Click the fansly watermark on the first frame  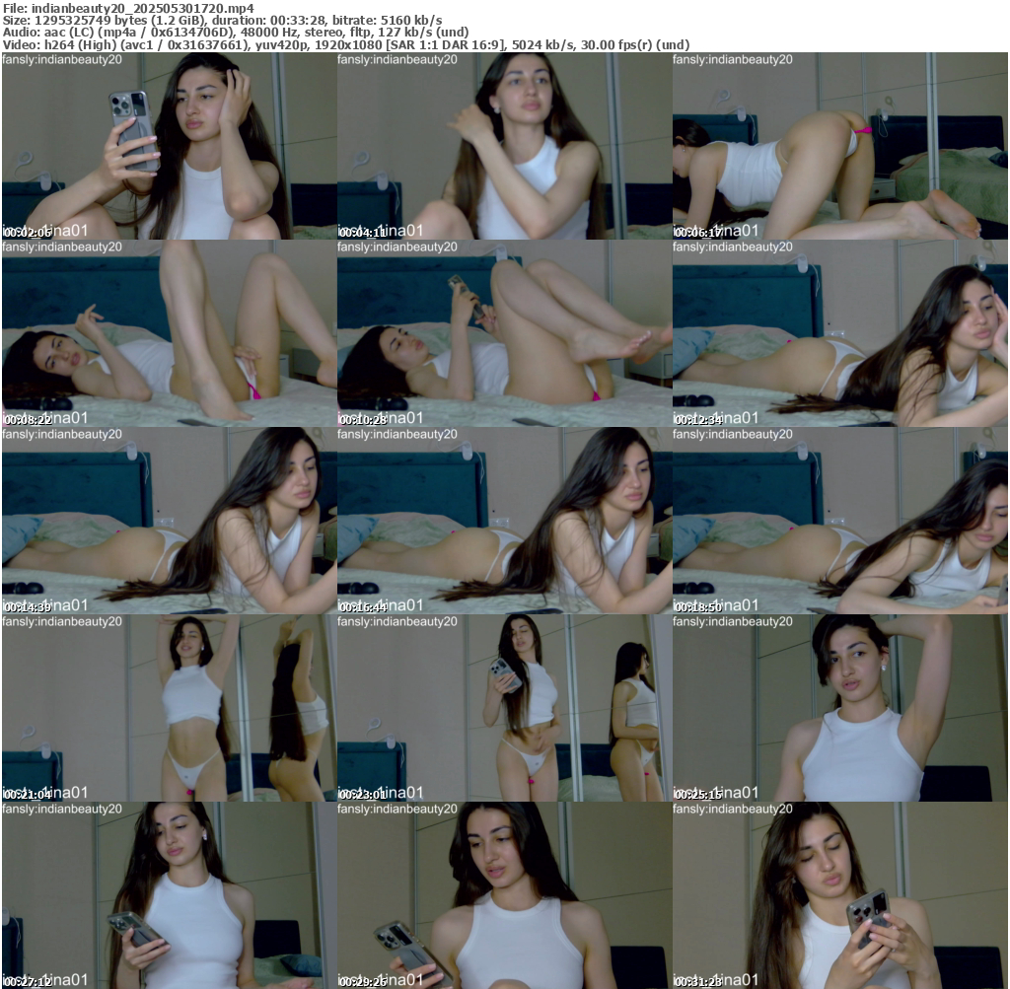pyautogui.click(x=62, y=60)
